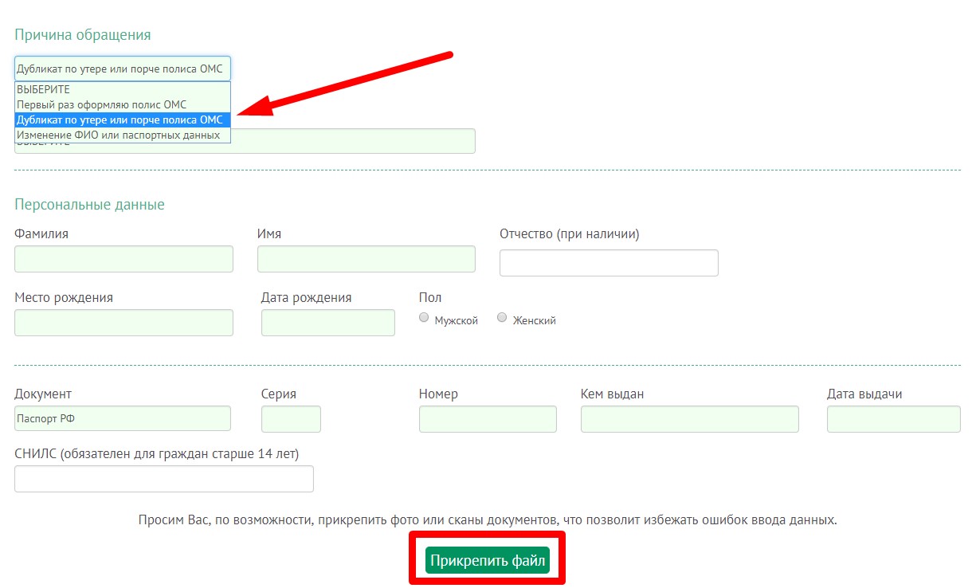This screenshot has width=976, height=588.
Task: Select the 'Женский' radio button
Action: click(502, 318)
